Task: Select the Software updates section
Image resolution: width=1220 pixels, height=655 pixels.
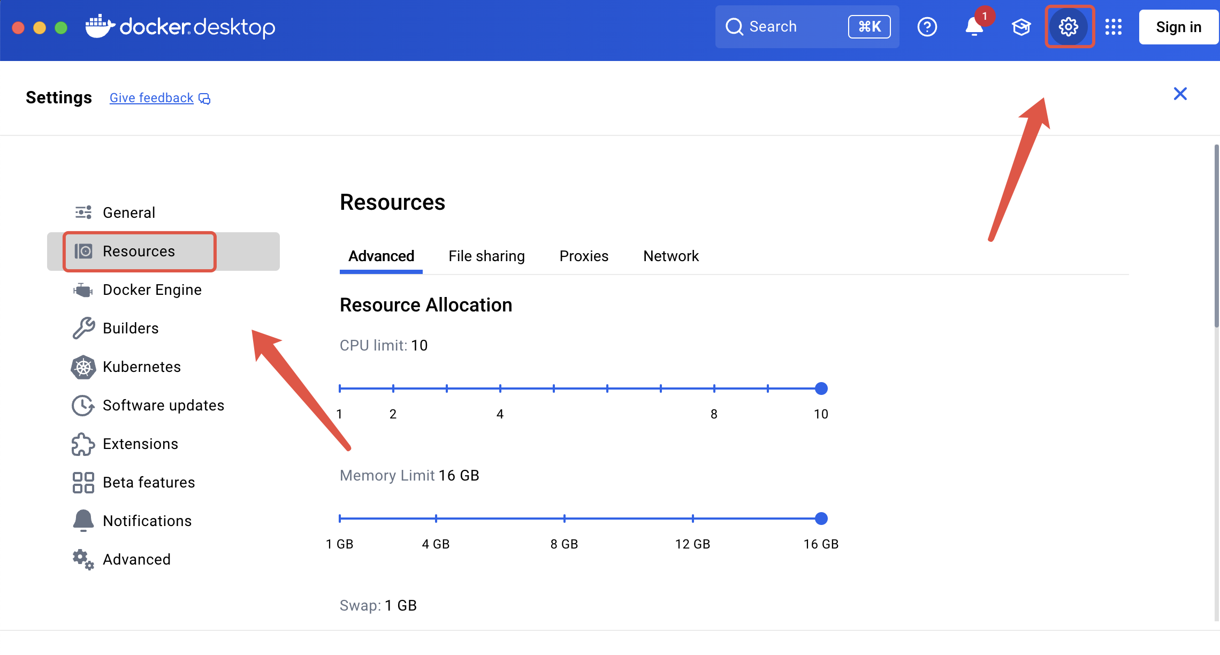Action: (163, 406)
